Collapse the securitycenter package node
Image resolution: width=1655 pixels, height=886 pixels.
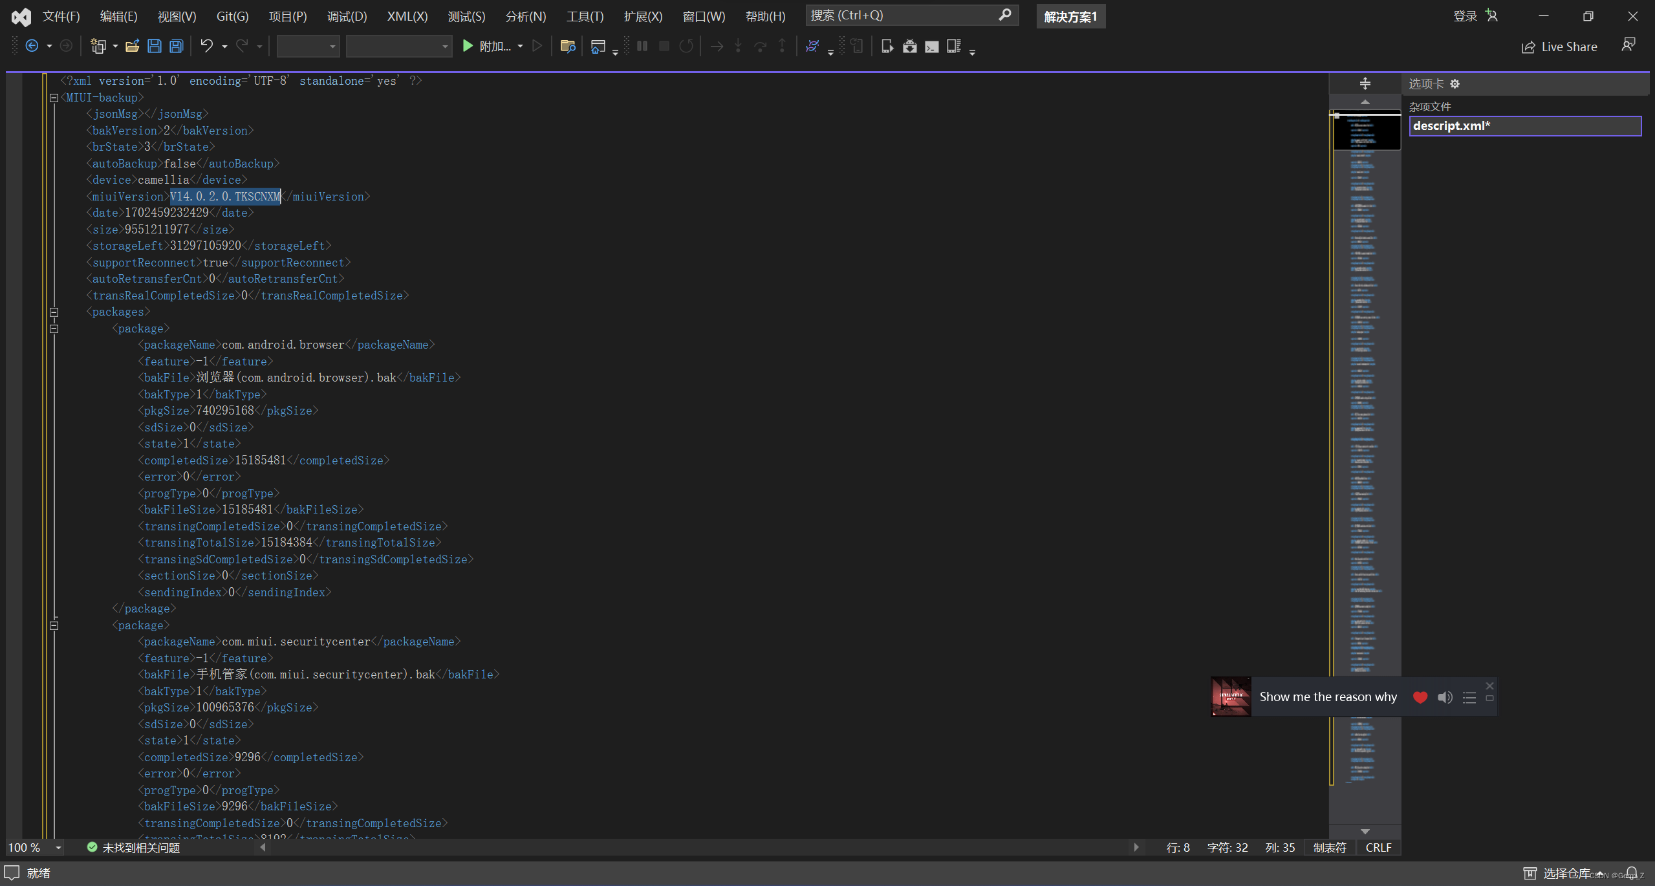[54, 625]
